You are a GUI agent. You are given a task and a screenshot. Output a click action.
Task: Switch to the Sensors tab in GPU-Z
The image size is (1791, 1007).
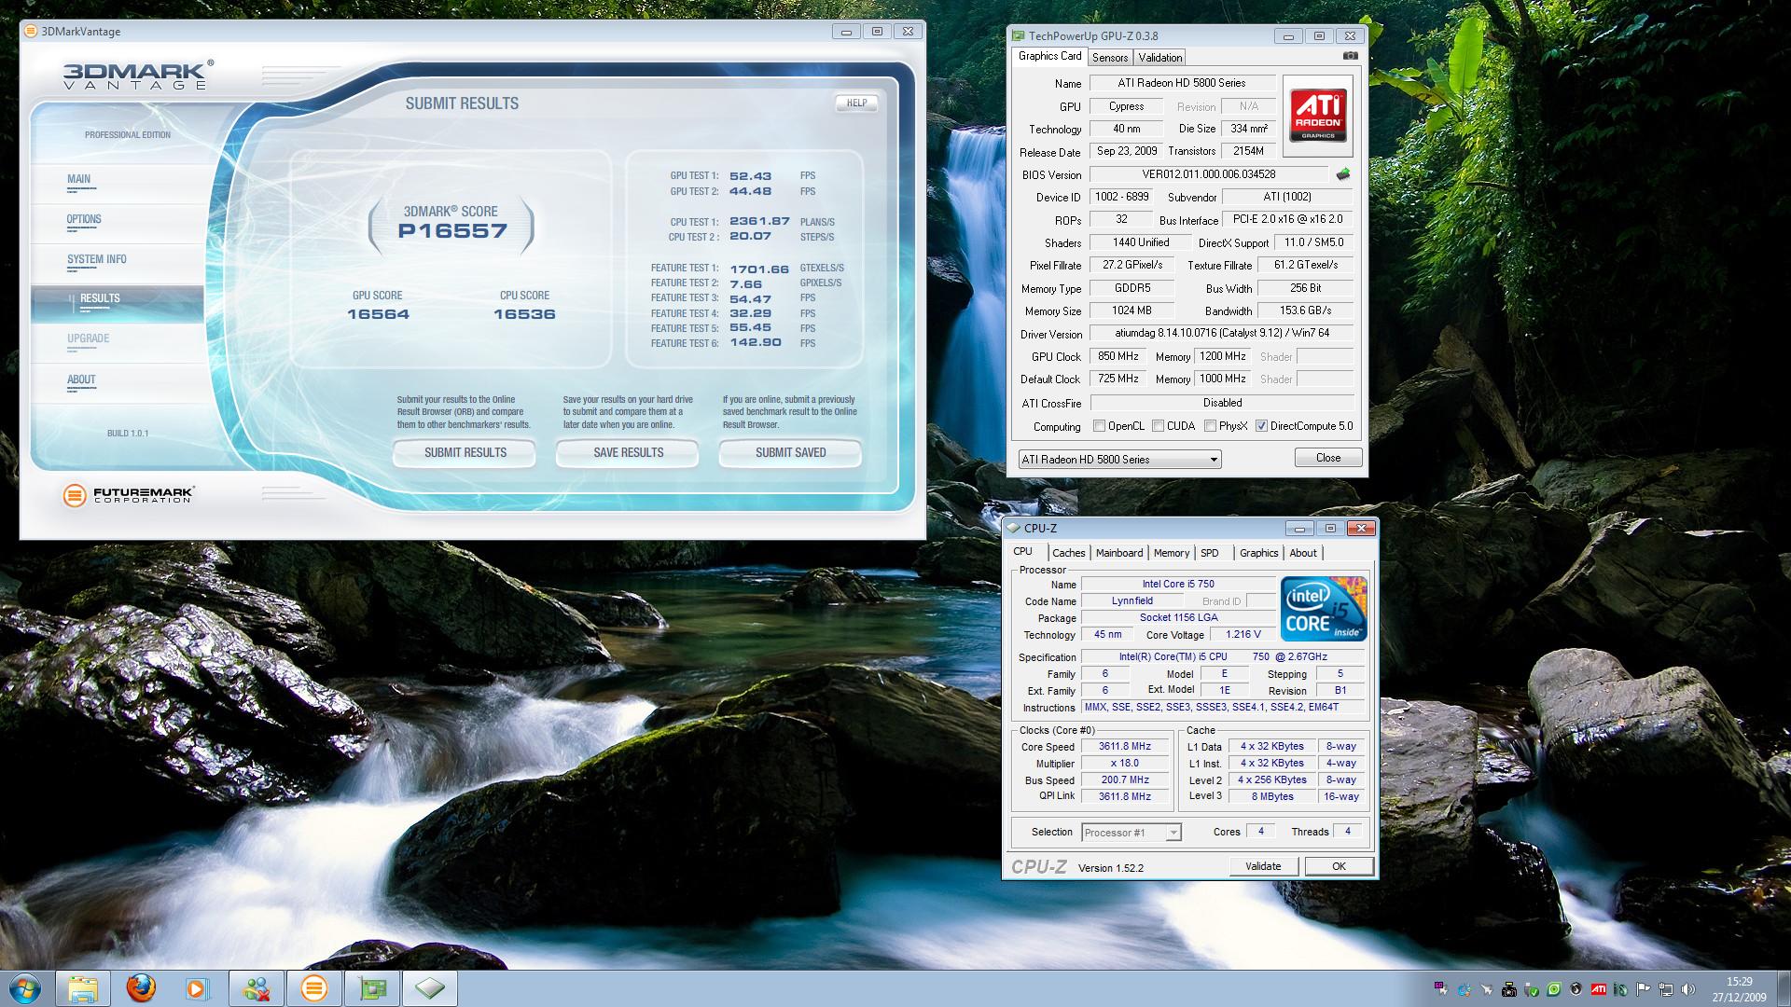click(1110, 58)
